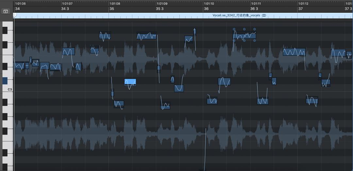Click the 1:01:09 time marker
The width and height of the screenshot is (353, 171).
[162, 4]
